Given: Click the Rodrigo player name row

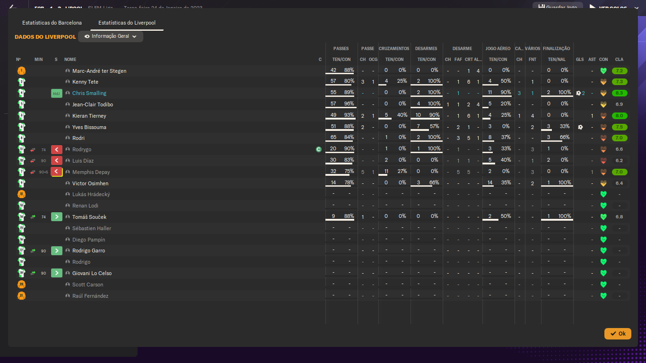Looking at the screenshot, I should tap(81, 262).
